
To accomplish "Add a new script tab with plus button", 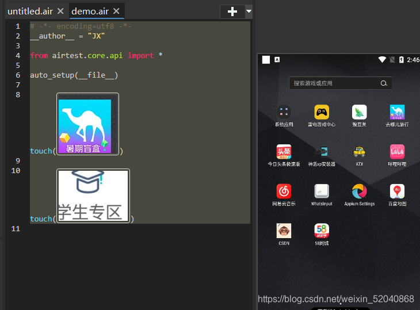I will point(232,12).
